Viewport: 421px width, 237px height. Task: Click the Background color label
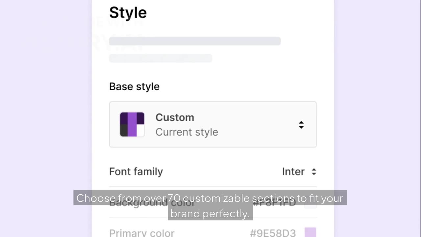point(152,203)
